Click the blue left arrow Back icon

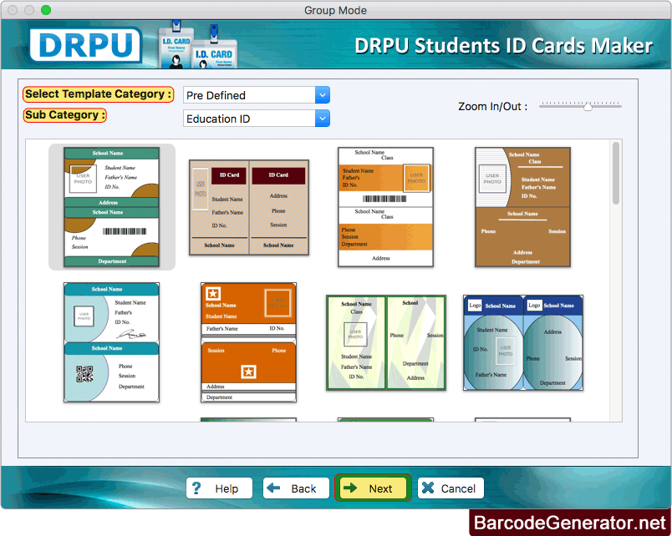click(x=273, y=488)
